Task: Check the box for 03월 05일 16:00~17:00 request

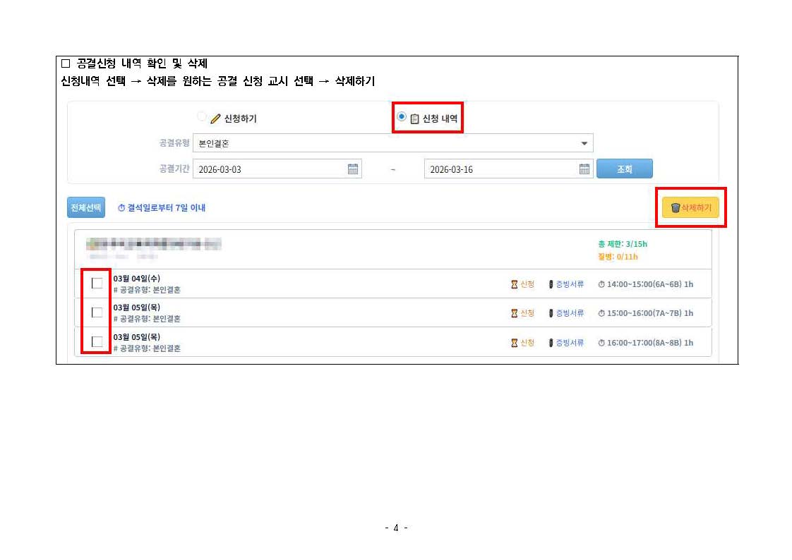Action: pyautogui.click(x=97, y=342)
